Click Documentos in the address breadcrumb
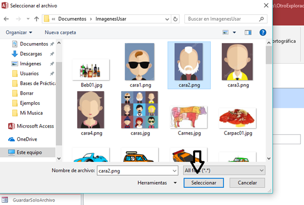Image resolution: width=304 pixels, height=205 pixels. [72, 19]
